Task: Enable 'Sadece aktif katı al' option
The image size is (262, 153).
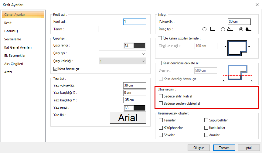Action: (x=161, y=96)
